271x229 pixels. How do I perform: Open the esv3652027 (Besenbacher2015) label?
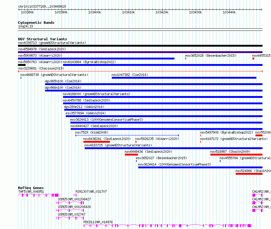coord(161,158)
